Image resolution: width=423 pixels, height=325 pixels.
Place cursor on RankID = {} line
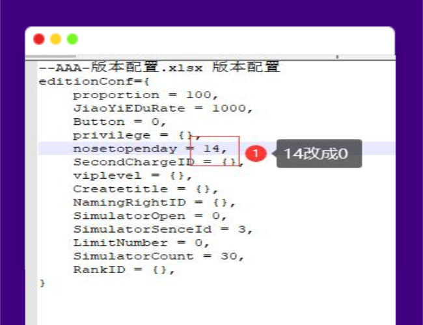pos(124,270)
